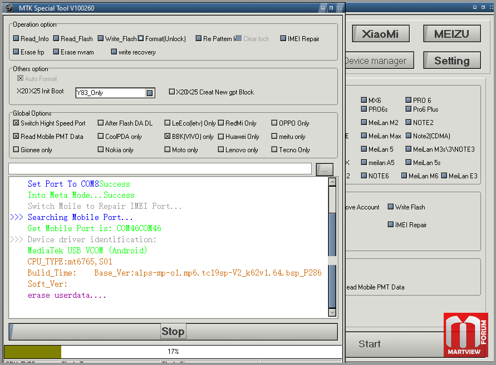Viewport: 496px width, 365px height.
Task: Tick Erase nvram checkbox
Action: tap(56, 52)
